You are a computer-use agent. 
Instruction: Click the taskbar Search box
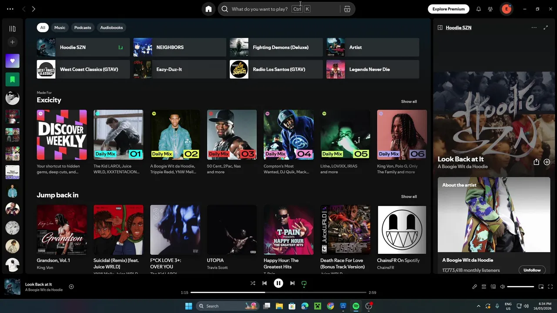pyautogui.click(x=228, y=306)
